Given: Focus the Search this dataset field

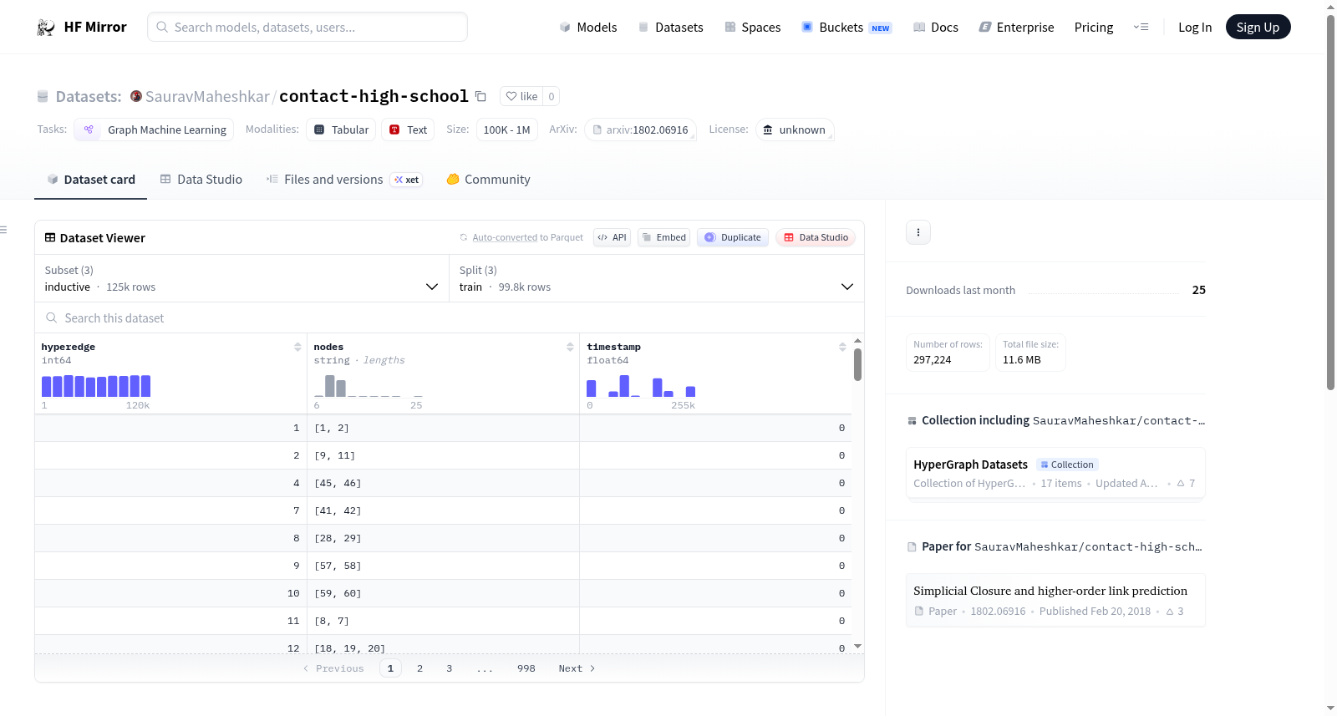Looking at the screenshot, I should point(450,317).
